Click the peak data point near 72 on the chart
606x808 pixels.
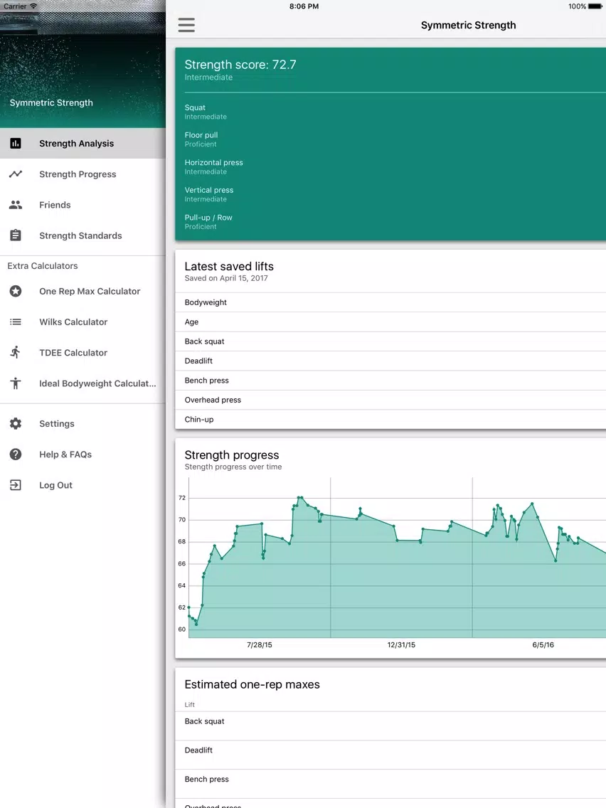tap(299, 498)
